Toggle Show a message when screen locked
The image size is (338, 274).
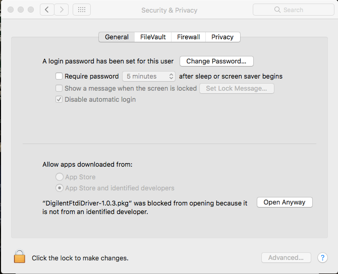coord(59,88)
